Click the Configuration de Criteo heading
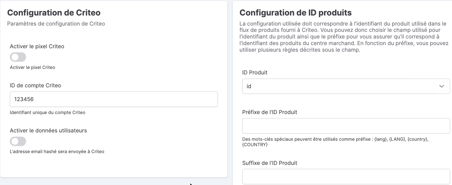 tap(54, 13)
